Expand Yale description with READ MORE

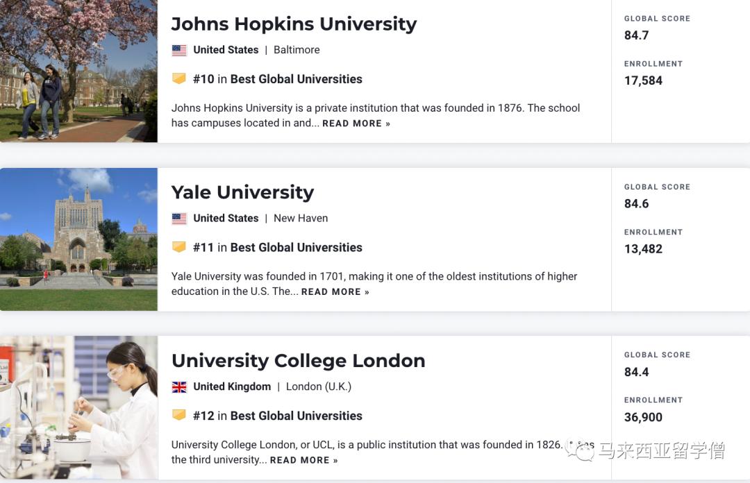coord(335,292)
